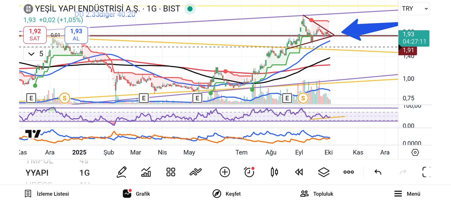Open the Keşfet tab
This screenshot has width=451, height=203.
227,194
